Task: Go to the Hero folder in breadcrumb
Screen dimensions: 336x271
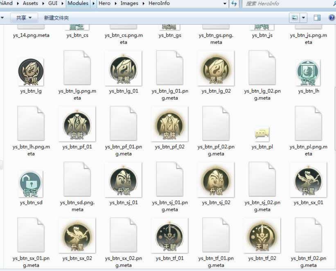Action: [x=104, y=4]
